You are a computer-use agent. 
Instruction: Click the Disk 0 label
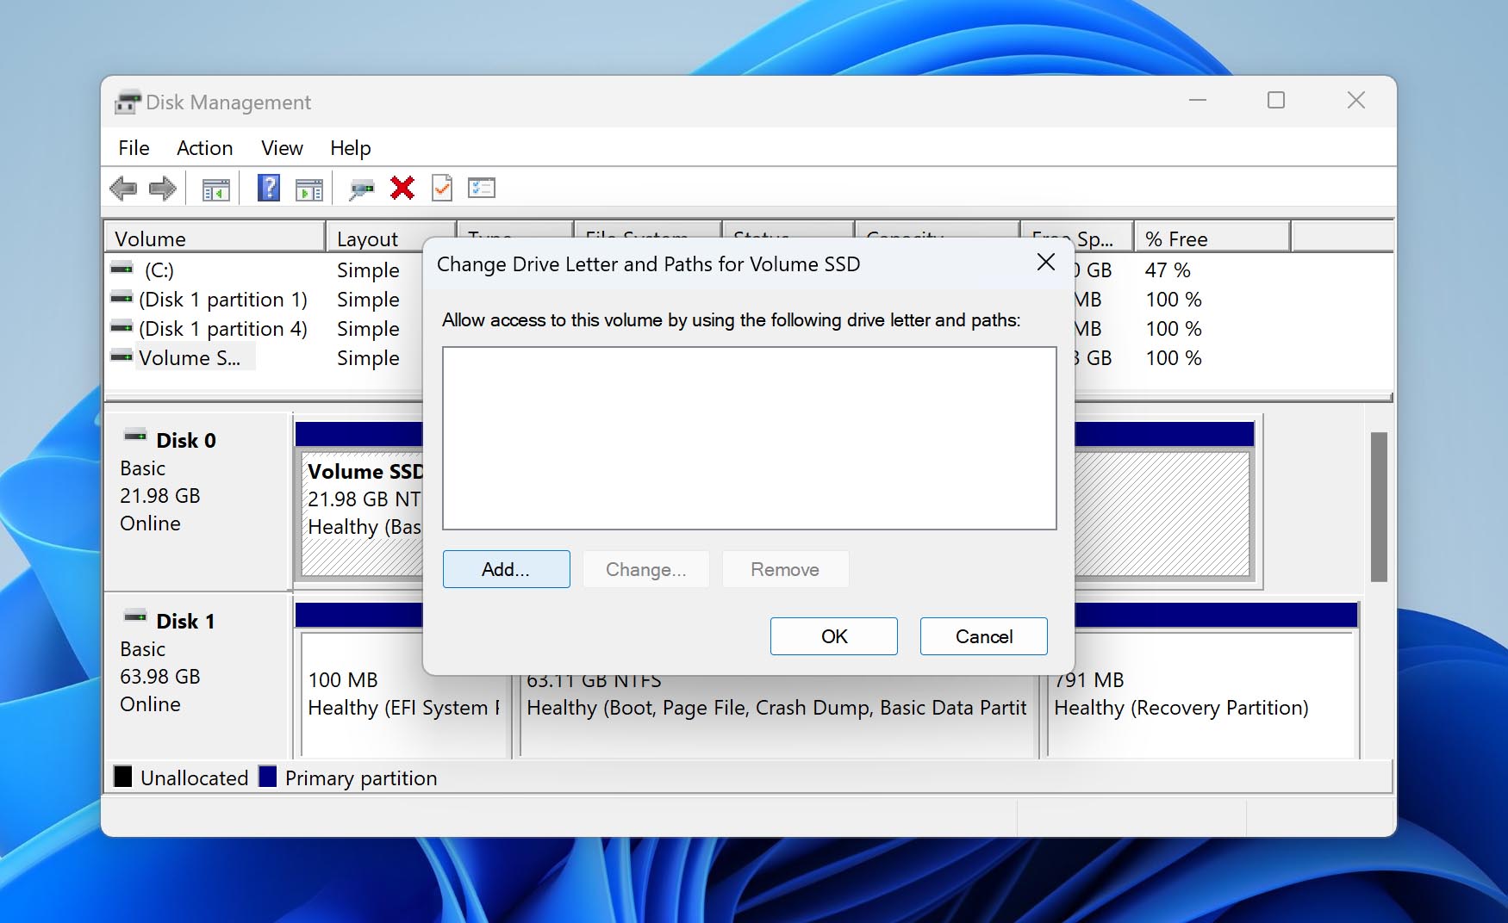click(186, 441)
